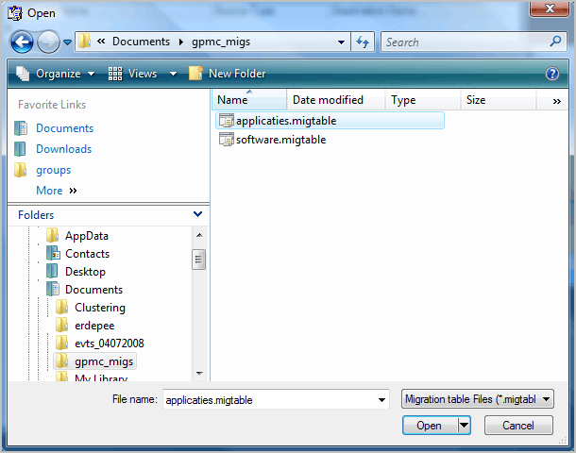Select gpmc_migs folder in tree

104,361
